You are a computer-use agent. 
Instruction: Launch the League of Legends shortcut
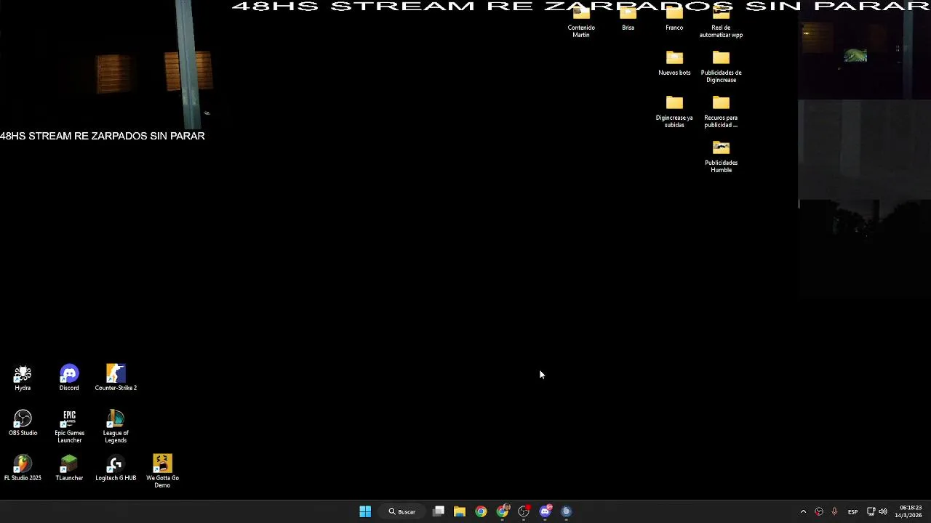[116, 427]
